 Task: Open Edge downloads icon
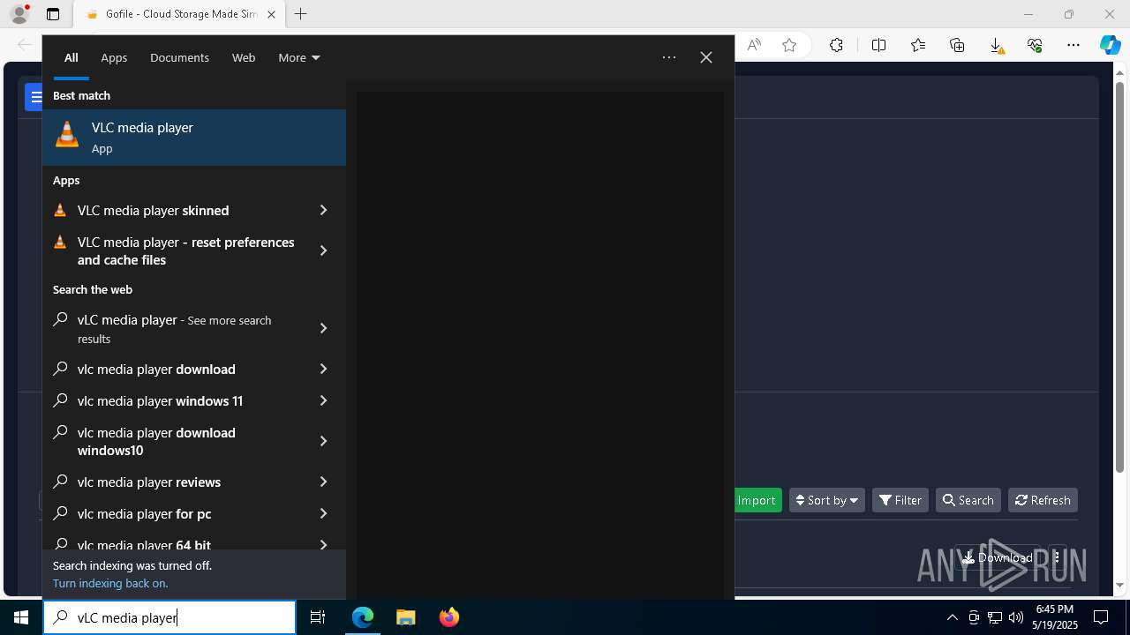point(996,45)
